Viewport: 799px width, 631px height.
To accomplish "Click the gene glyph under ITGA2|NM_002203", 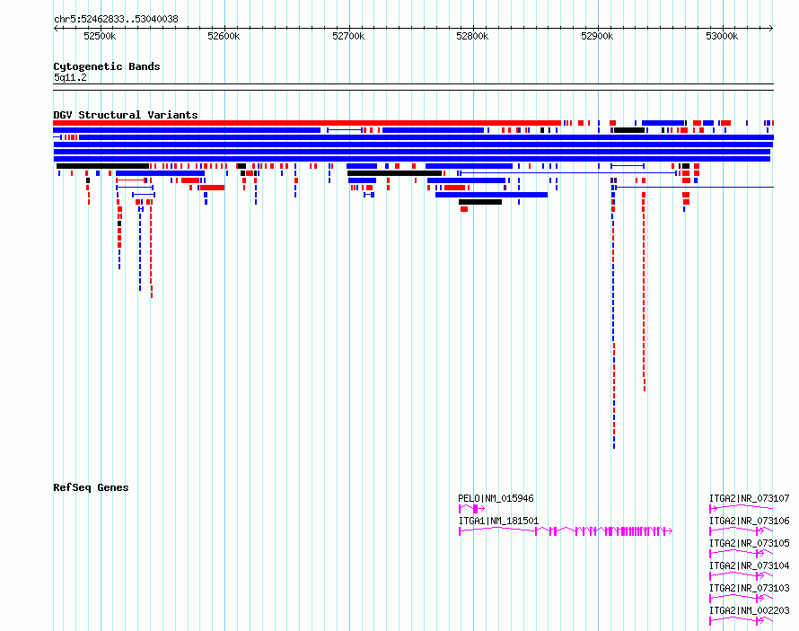I will (741, 621).
